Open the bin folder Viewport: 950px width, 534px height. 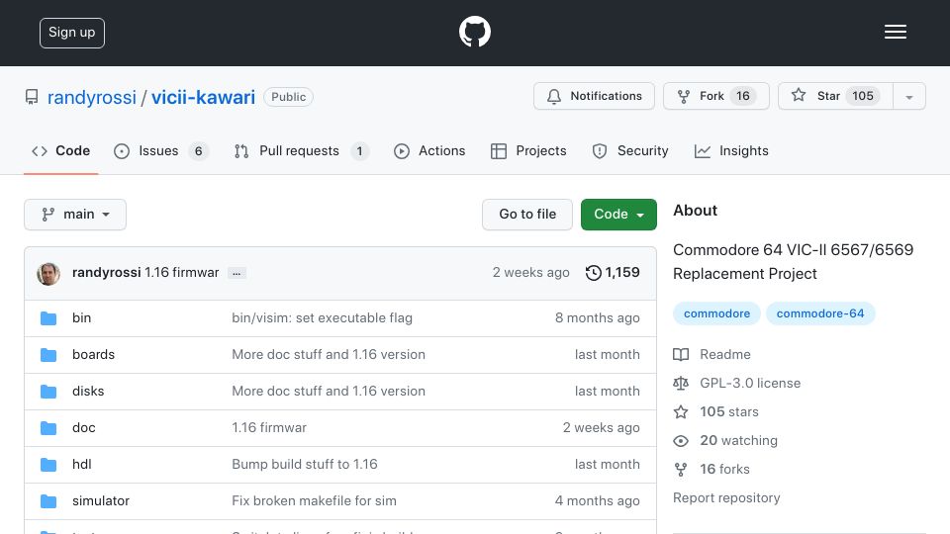tap(82, 317)
